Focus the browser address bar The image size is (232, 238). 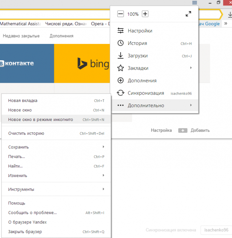tap(55, 15)
